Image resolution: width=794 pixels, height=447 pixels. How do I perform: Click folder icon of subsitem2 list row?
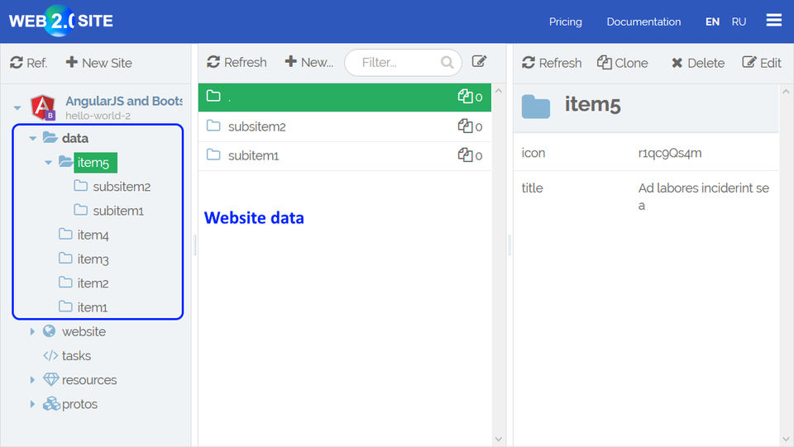coord(213,126)
